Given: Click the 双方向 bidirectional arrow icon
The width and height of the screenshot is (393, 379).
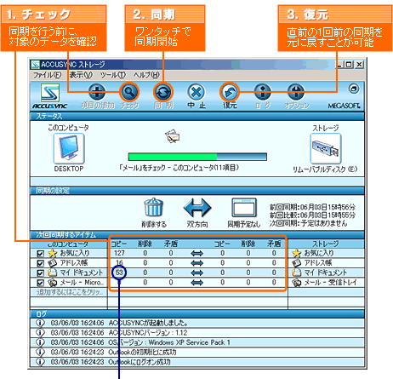Looking at the screenshot, I should coord(197,208).
